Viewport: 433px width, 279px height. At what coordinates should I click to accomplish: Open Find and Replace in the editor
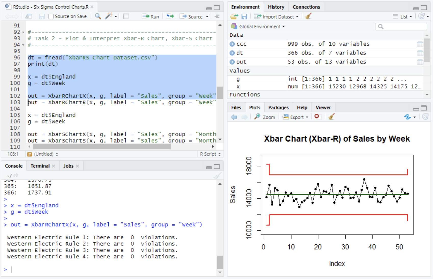pyautogui.click(x=97, y=16)
